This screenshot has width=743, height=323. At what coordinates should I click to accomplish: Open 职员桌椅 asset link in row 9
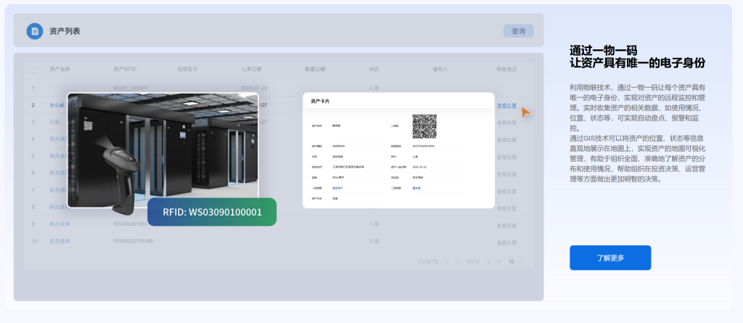click(x=59, y=224)
